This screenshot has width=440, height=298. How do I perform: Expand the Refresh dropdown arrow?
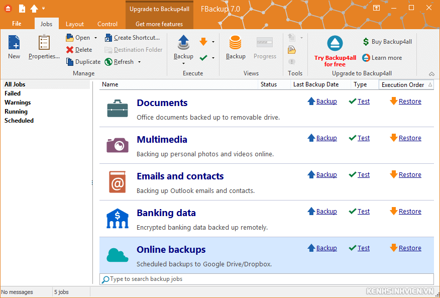(x=139, y=62)
